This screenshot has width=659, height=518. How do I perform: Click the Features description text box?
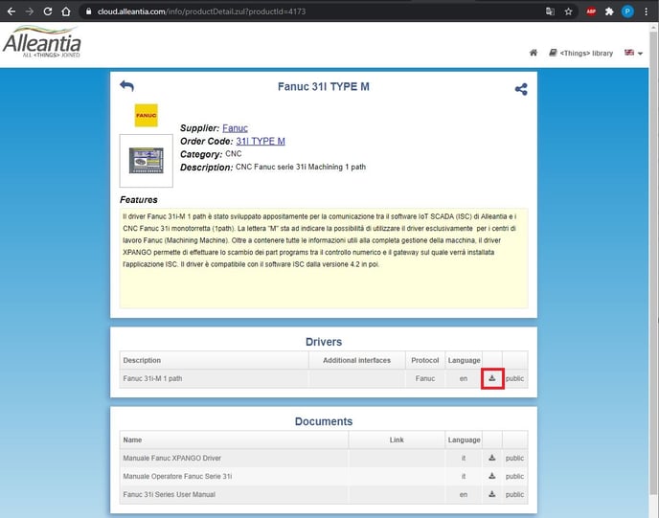[324, 258]
